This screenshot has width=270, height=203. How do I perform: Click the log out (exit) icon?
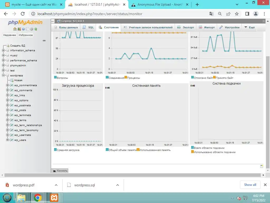(19, 29)
